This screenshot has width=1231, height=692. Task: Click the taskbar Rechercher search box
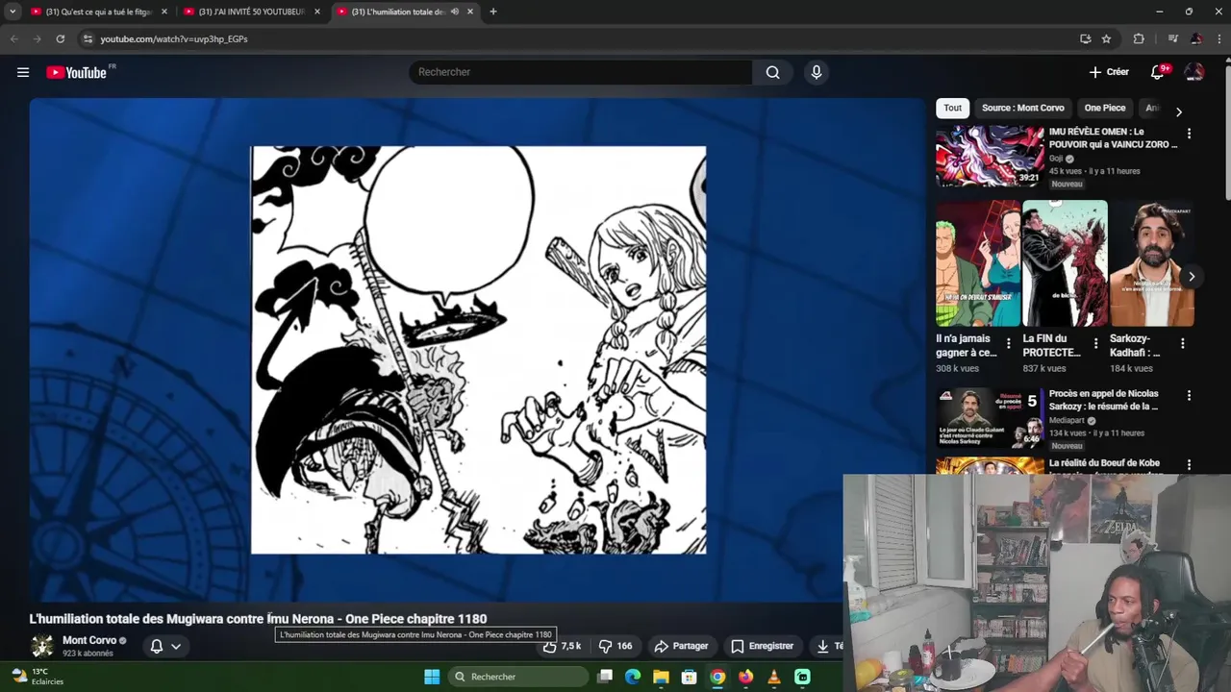[x=519, y=677]
